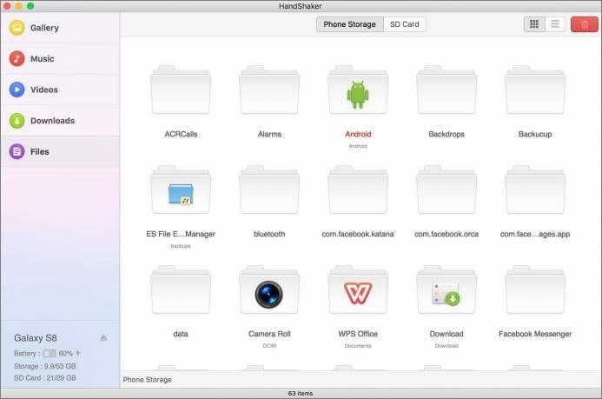Select the com.face...ages.app folder icon
The width and height of the screenshot is (602, 399).
(x=535, y=190)
